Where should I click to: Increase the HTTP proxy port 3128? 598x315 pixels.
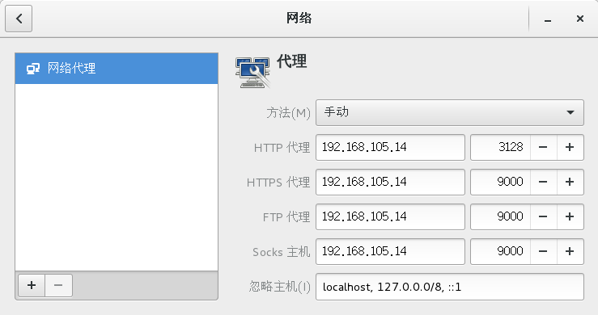(570, 147)
